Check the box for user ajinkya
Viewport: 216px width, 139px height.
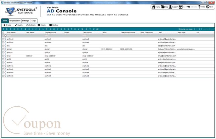tap(3, 53)
